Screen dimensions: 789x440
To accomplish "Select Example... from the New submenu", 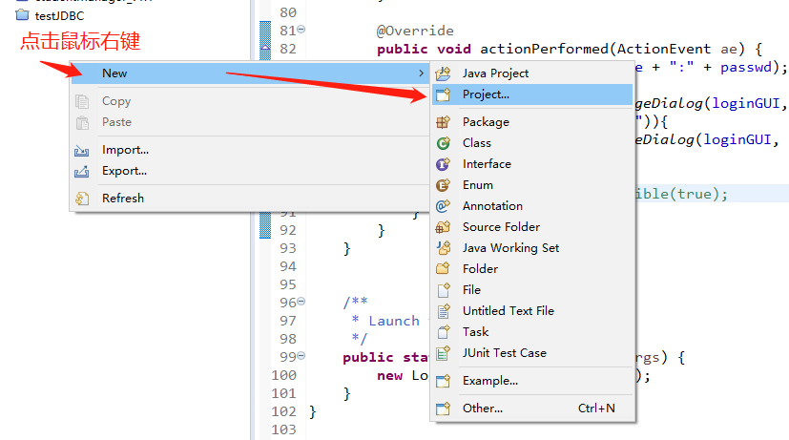I will (532, 381).
